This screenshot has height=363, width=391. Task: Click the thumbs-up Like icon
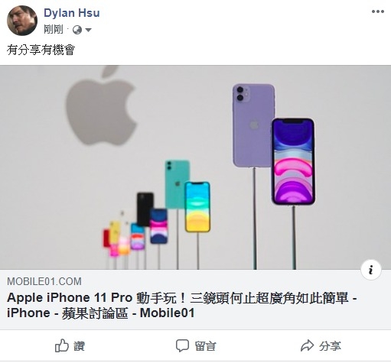(x=62, y=345)
